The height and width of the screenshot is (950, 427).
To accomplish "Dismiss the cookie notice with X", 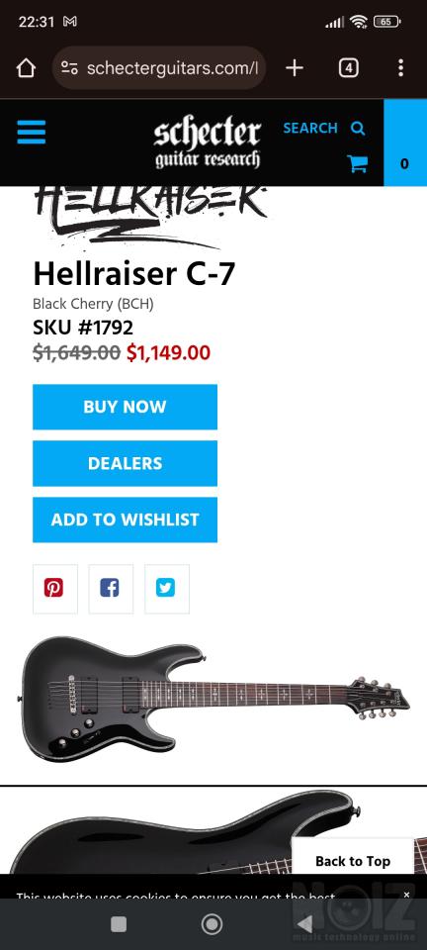I will 406,895.
